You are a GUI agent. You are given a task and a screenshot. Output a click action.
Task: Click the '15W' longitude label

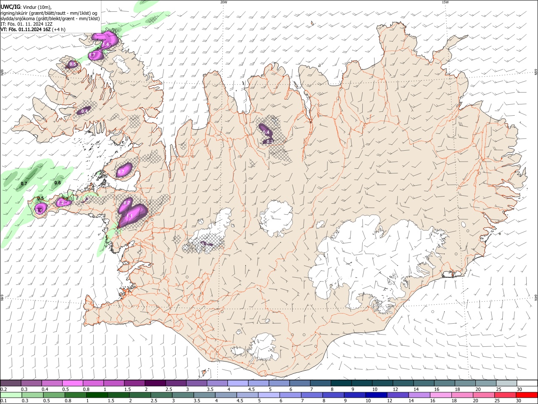[445, 2]
